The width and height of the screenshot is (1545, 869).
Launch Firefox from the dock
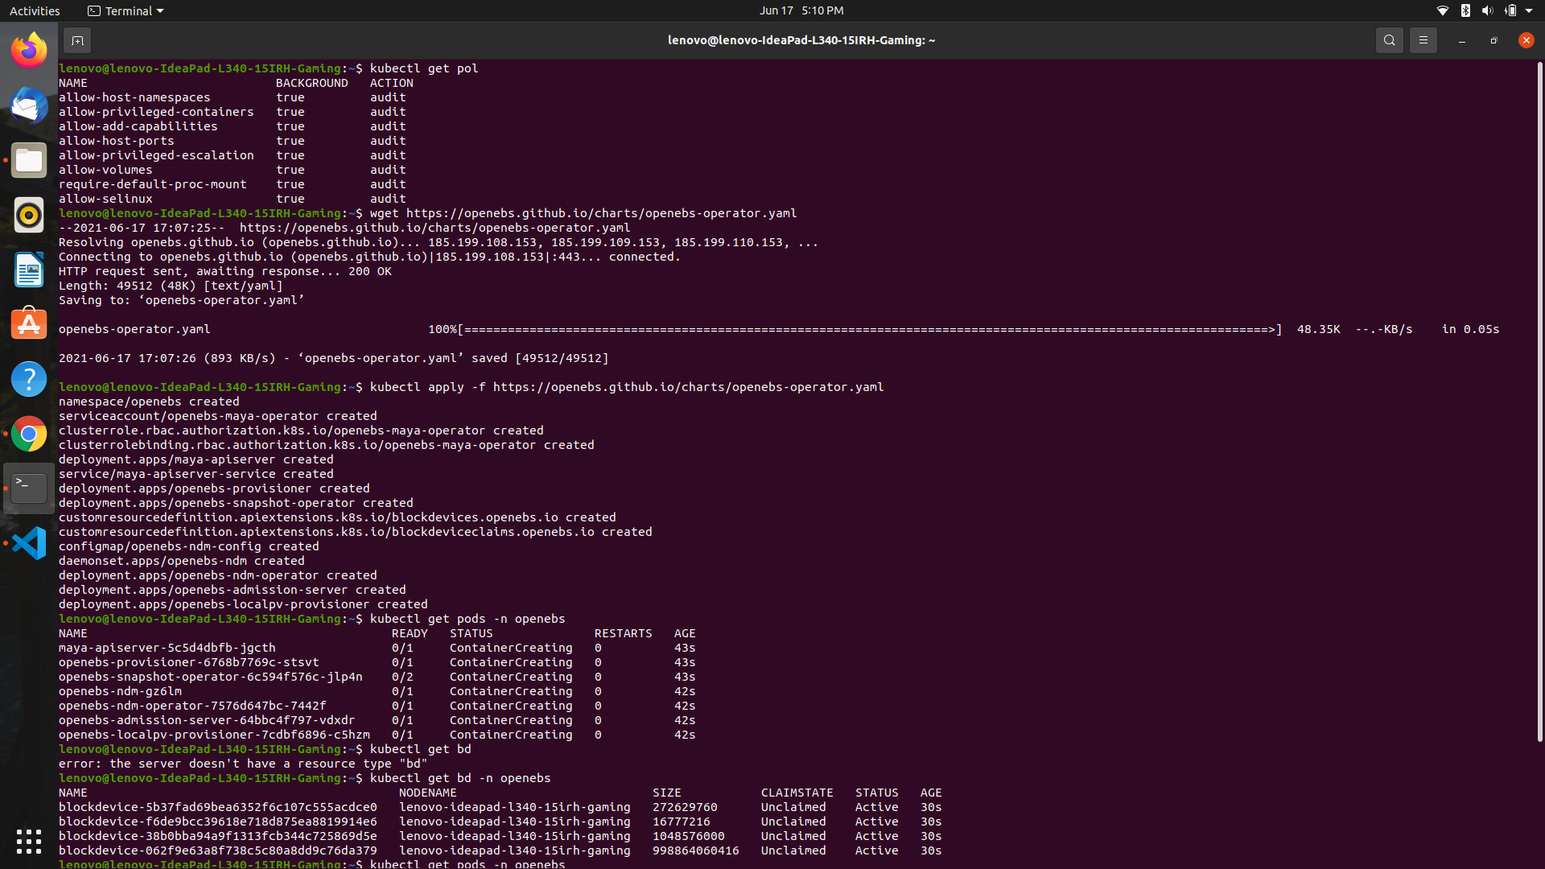[29, 51]
